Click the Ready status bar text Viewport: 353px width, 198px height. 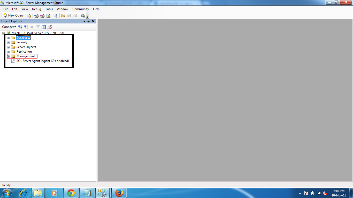click(6, 185)
